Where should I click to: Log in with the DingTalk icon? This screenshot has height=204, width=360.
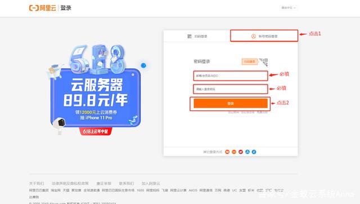point(254,152)
